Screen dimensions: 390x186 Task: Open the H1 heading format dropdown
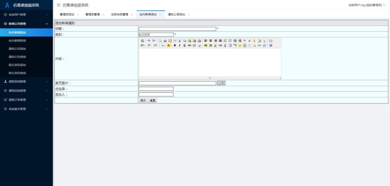click(x=143, y=45)
